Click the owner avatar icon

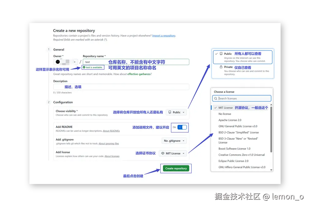pos(58,62)
